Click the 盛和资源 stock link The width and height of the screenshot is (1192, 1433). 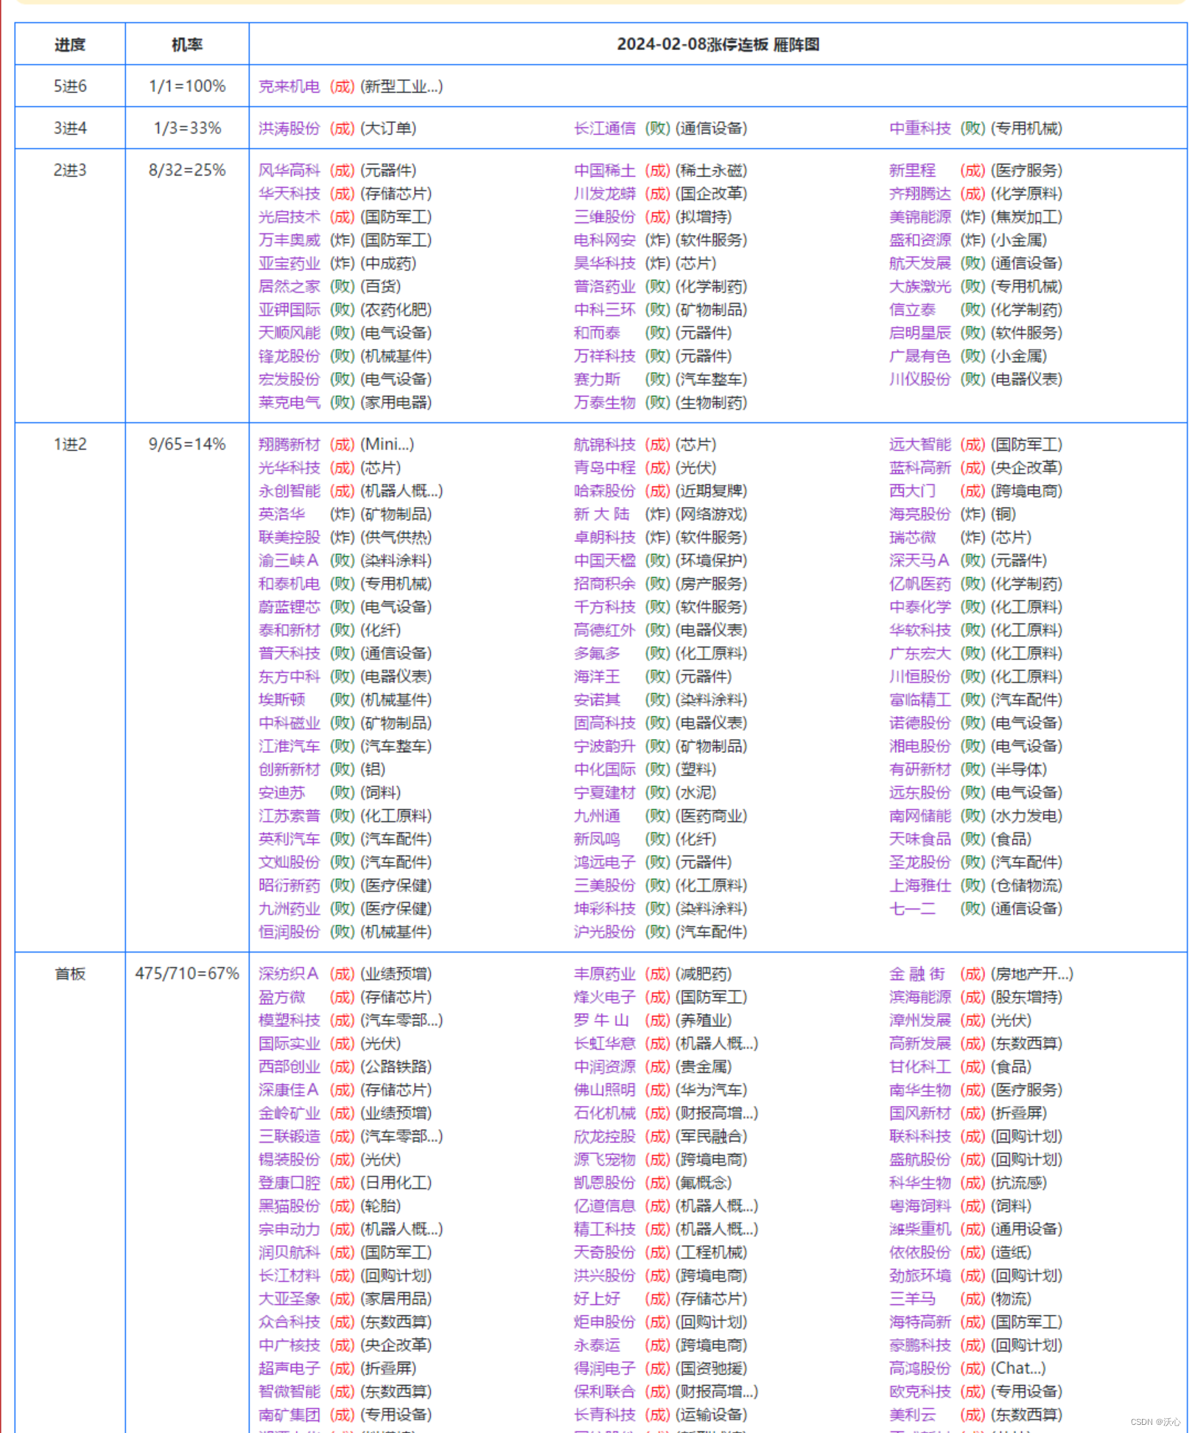(x=919, y=239)
